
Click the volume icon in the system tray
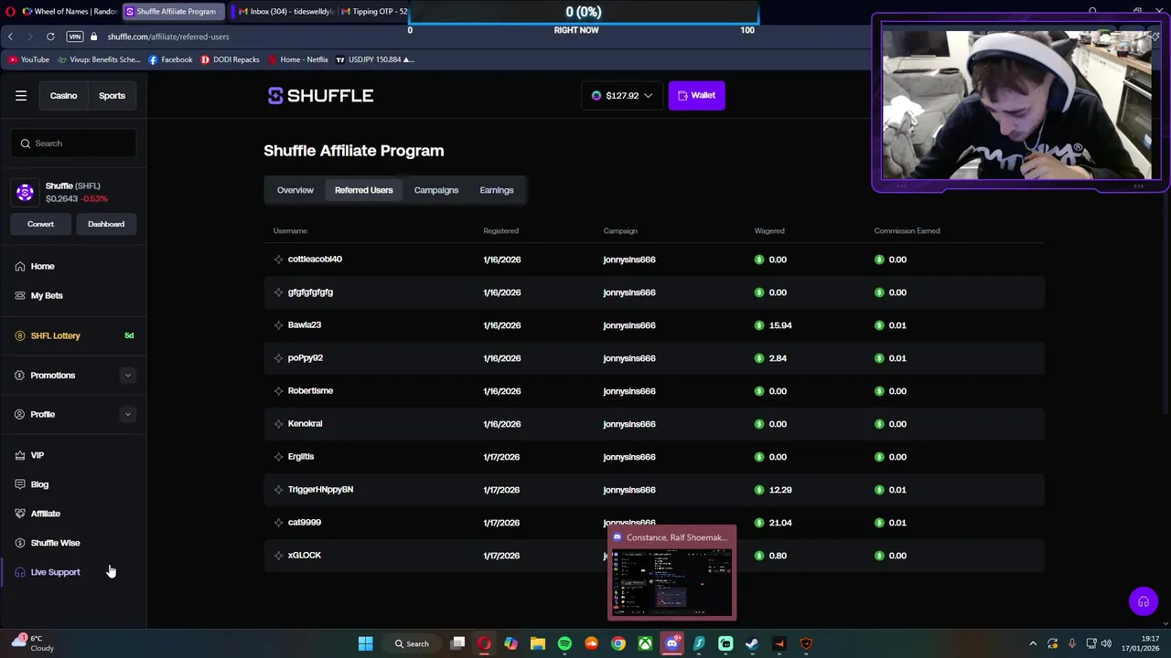click(x=1106, y=643)
